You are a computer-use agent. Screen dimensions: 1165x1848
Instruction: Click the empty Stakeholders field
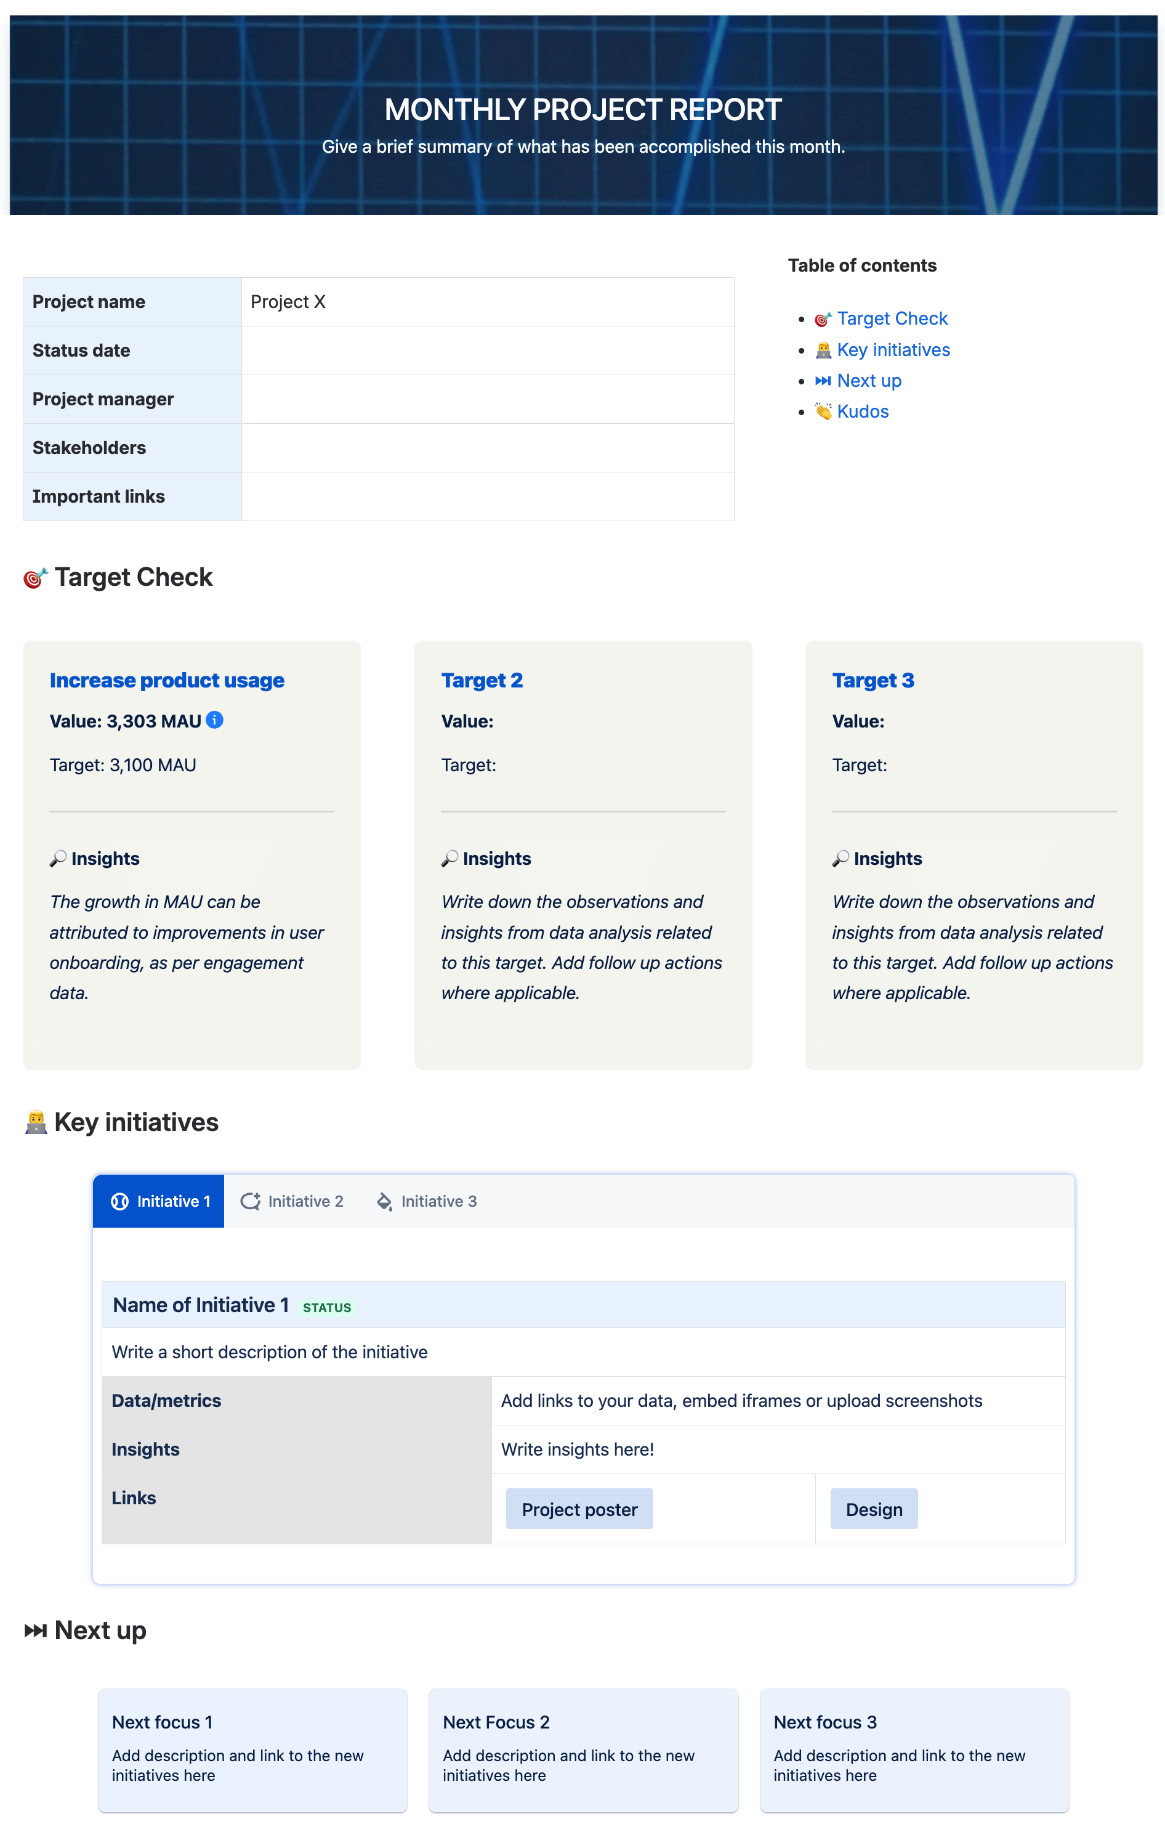click(487, 447)
